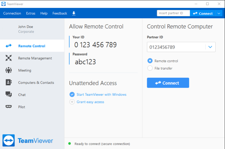The width and height of the screenshot is (225, 149).
Task: Select the Remote control radio button
Action: [x=150, y=61]
